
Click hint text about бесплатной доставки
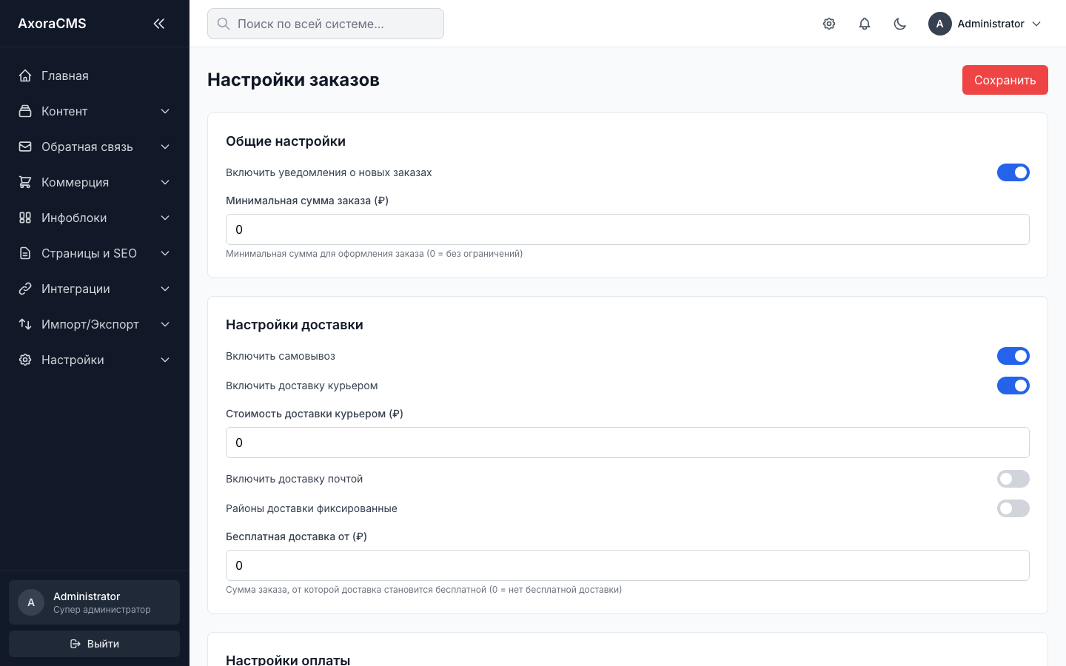pos(423,590)
